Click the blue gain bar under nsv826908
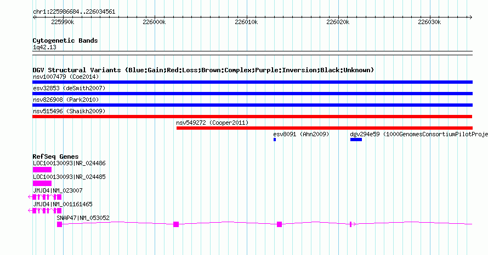The width and height of the screenshot is (488, 255). point(252,105)
